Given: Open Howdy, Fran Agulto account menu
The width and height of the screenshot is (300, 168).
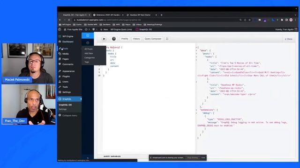Looking at the screenshot, I should pyautogui.click(x=286, y=29).
